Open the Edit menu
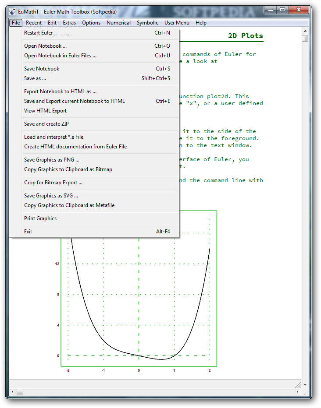 [x=52, y=23]
